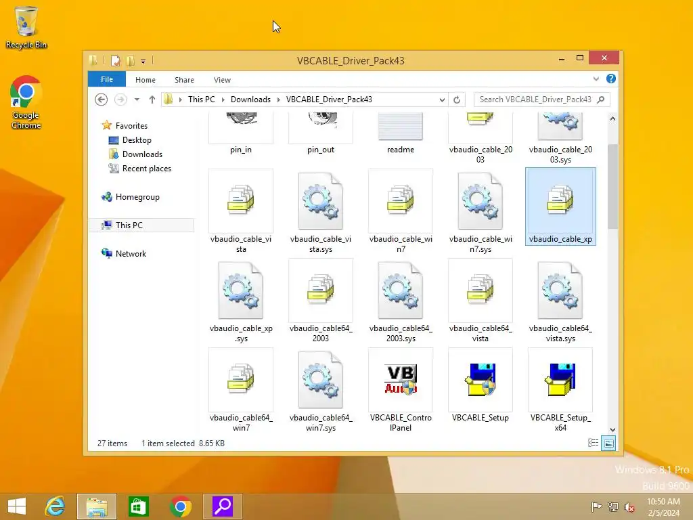This screenshot has width=693, height=520.
Task: Select the pin_out image file
Action: tap(321, 133)
